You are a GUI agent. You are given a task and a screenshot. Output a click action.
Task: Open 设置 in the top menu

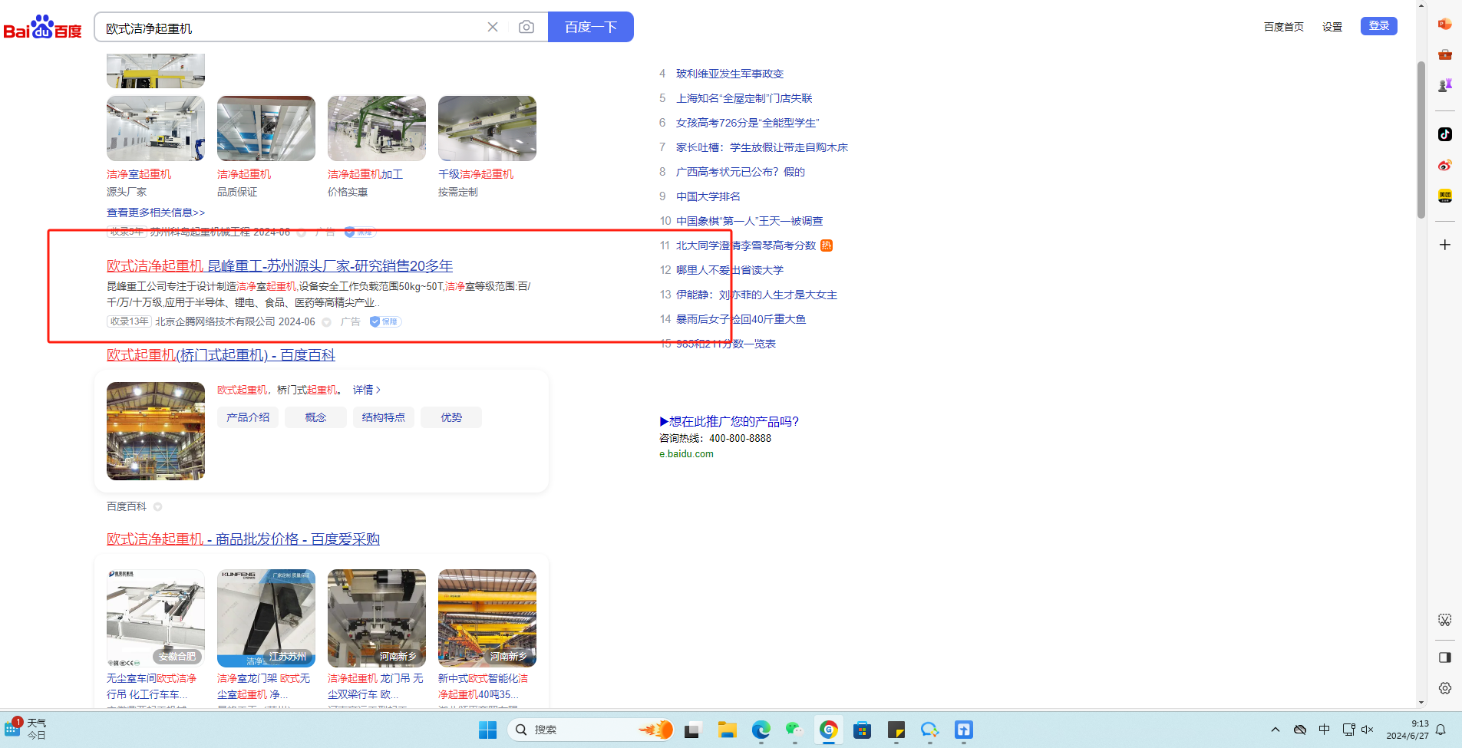click(x=1332, y=27)
